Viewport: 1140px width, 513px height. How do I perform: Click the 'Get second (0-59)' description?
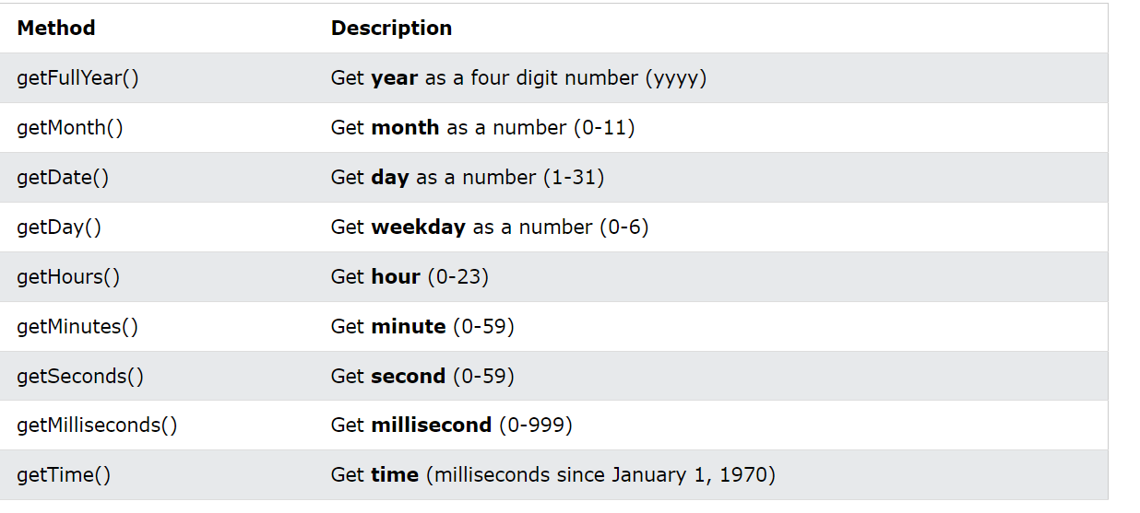(422, 377)
